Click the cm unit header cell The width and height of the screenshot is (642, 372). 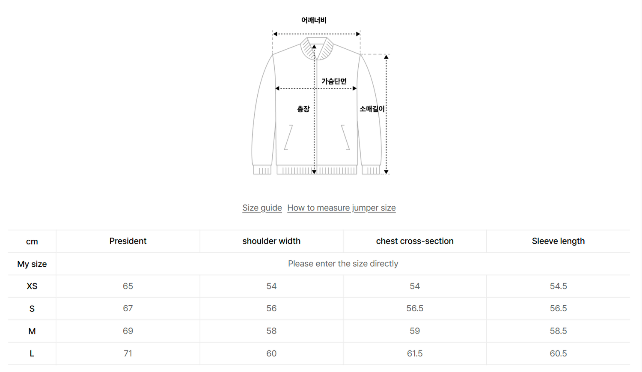(32, 241)
